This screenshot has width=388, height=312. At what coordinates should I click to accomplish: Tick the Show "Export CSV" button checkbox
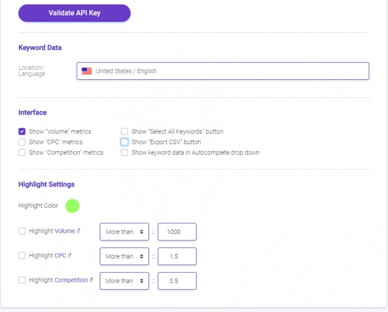click(124, 142)
